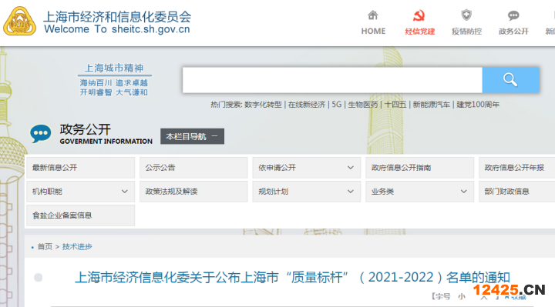The width and height of the screenshot is (555, 307).
Task: Click hot search term 在线新经济
Action: pyautogui.click(x=307, y=105)
